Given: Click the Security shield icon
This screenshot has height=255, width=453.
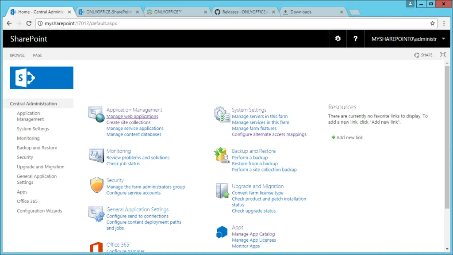Looking at the screenshot, I should click(x=96, y=185).
